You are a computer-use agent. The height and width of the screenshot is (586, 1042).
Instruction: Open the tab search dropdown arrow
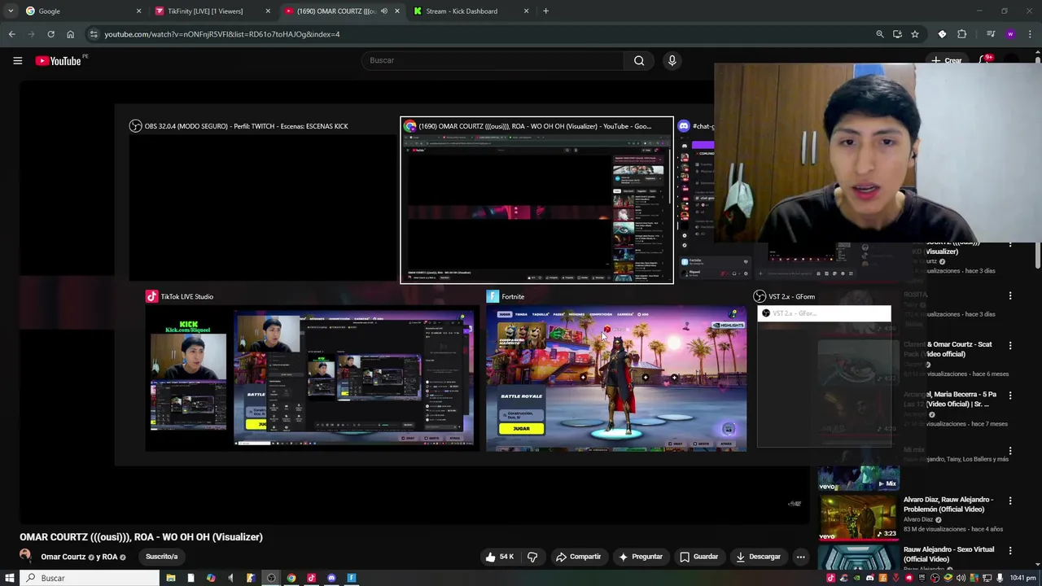(11, 11)
